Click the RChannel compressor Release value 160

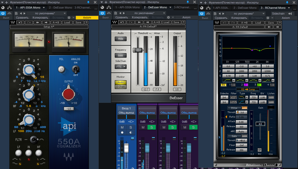coord(241,127)
